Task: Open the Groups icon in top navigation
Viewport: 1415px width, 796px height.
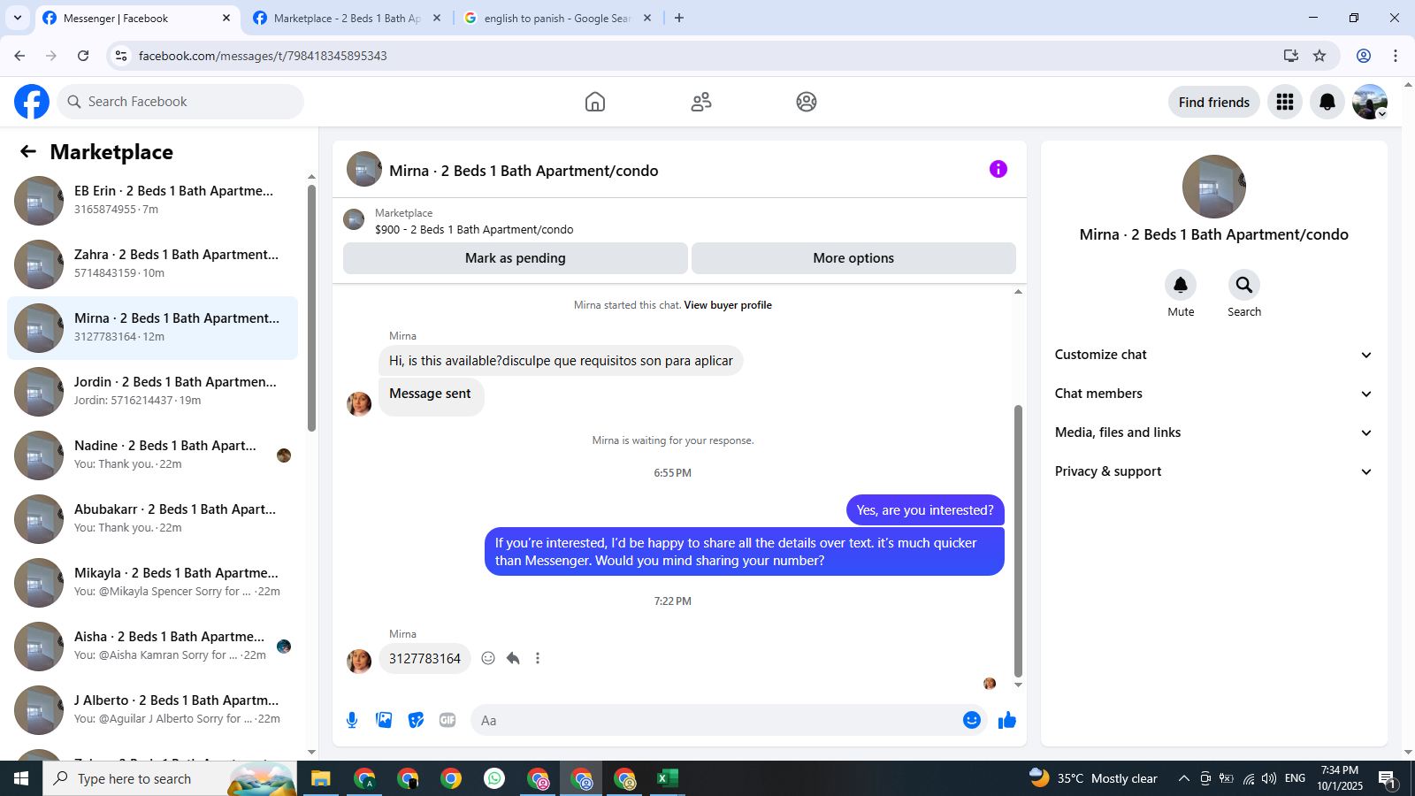Action: [x=807, y=102]
